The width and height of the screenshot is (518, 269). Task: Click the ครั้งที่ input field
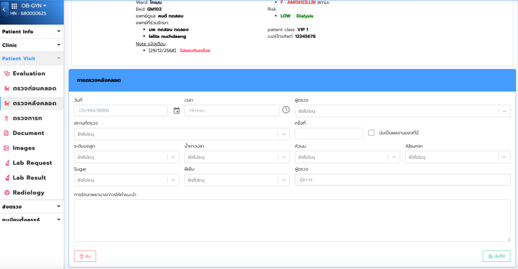click(329, 133)
